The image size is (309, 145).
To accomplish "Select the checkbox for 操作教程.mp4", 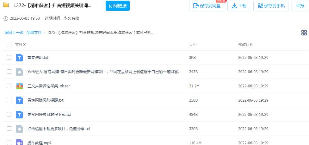I will click(9, 143).
